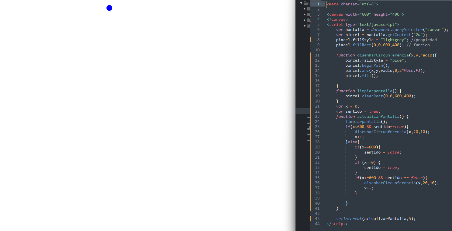The height and width of the screenshot is (231, 452).
Task: Click the "var sentido = true;" line
Action: tap(358, 112)
